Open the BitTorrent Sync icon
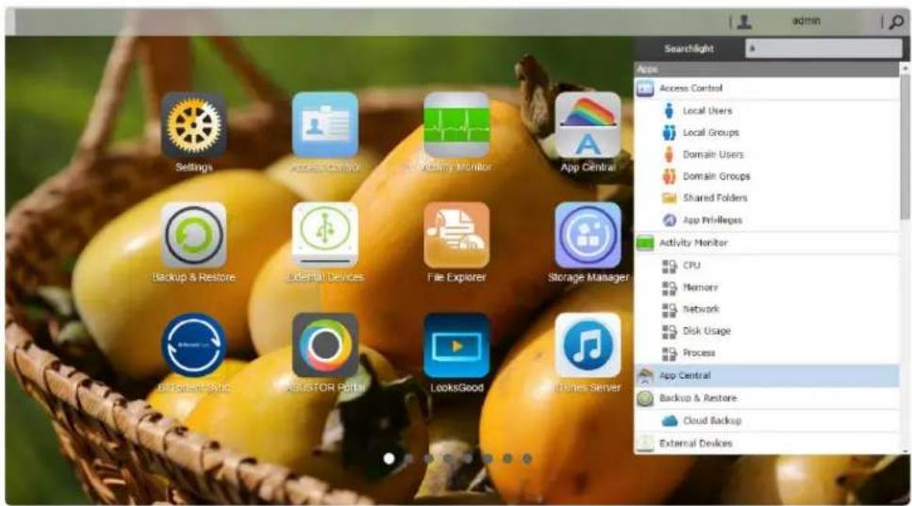Viewport: 912px width, 506px height. click(193, 346)
